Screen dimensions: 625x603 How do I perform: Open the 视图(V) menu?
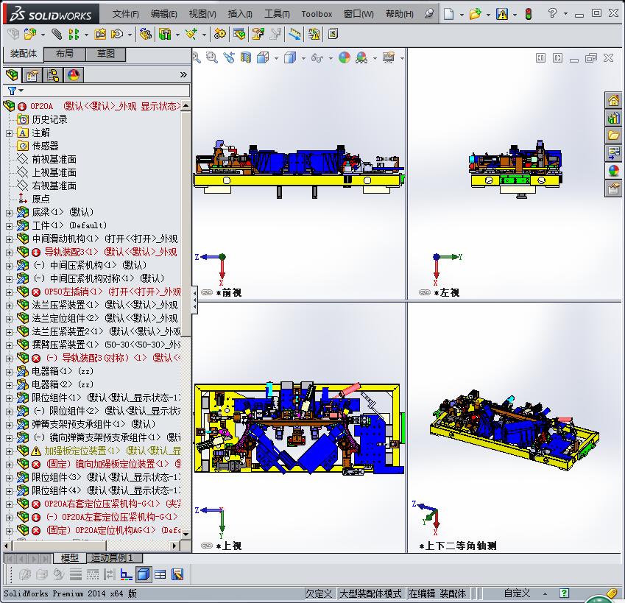tap(202, 14)
